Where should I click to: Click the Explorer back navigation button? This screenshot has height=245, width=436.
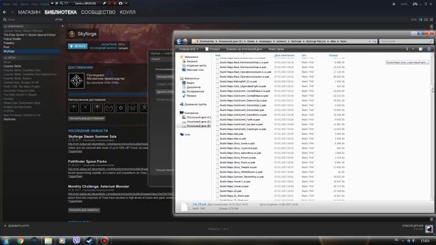pyautogui.click(x=178, y=42)
